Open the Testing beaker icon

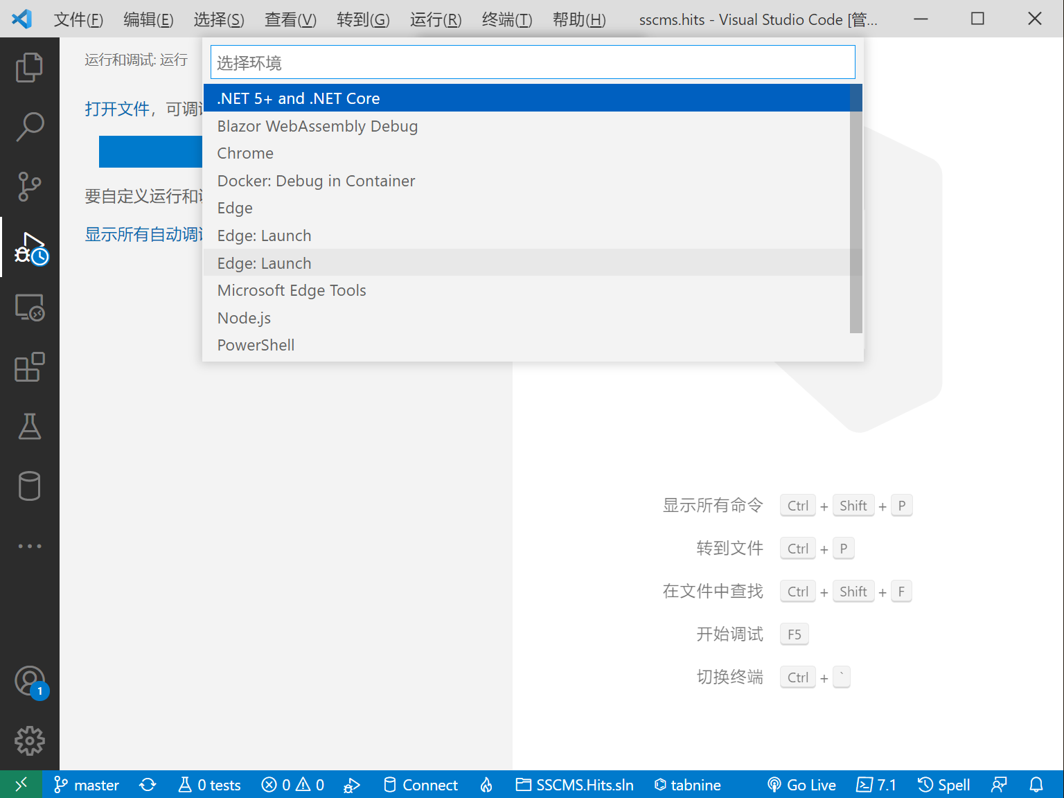pyautogui.click(x=30, y=427)
